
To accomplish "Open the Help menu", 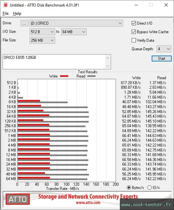I will tap(17, 13).
